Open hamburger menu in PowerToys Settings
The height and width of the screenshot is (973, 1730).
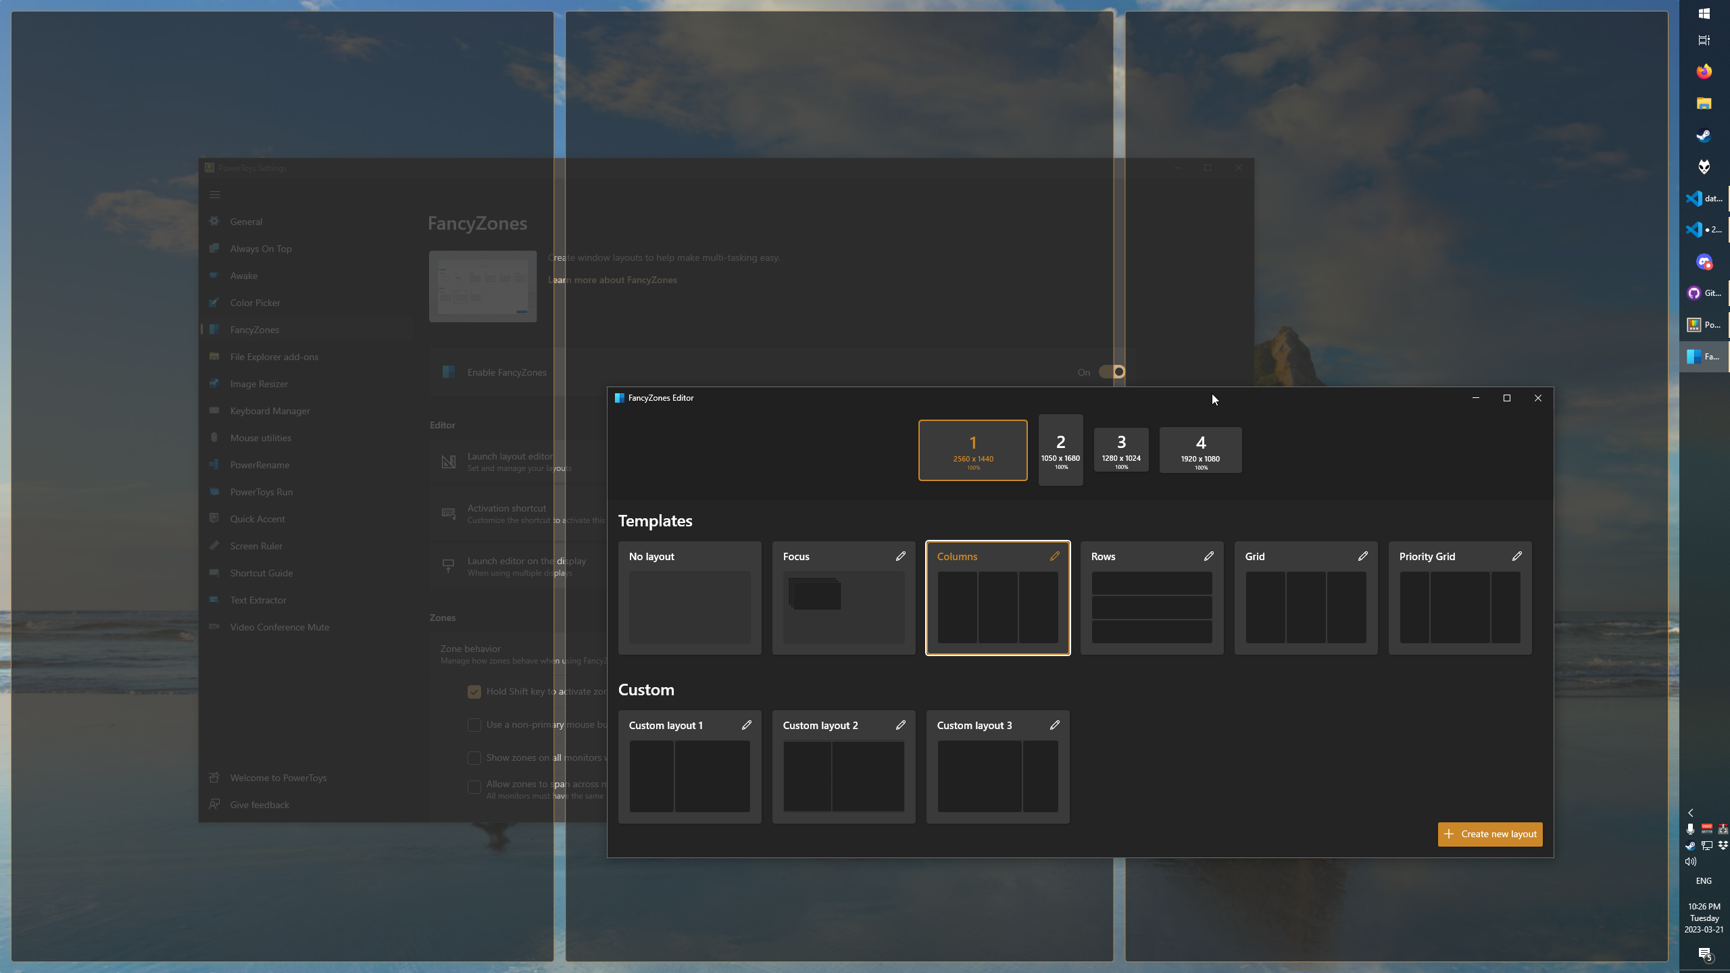click(215, 195)
